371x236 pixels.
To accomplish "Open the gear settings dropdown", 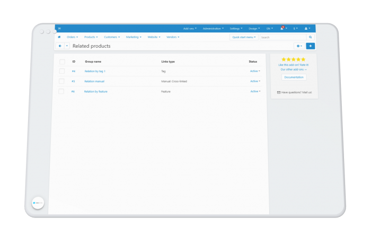I will click(299, 46).
